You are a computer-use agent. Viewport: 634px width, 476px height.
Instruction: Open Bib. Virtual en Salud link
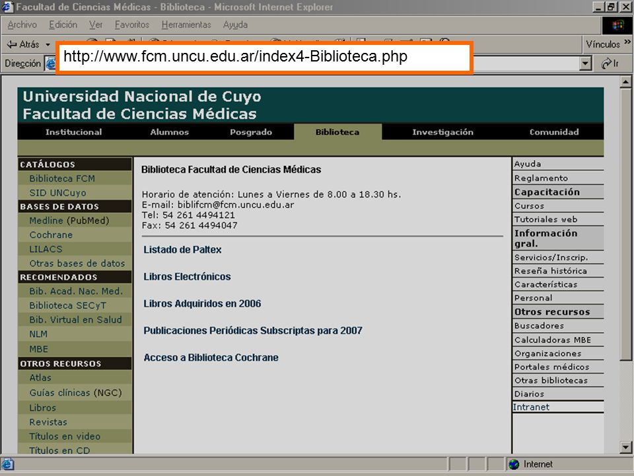pyautogui.click(x=75, y=320)
